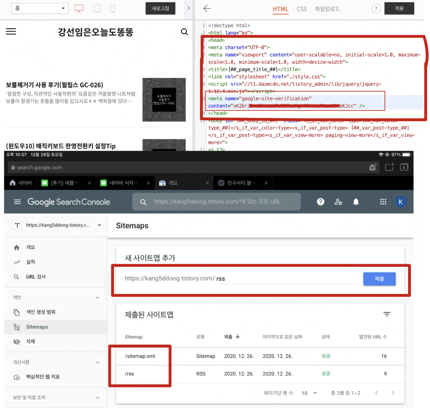Open the rows per page dropdown showing 10
The height and width of the screenshot is (408, 430).
coord(309,393)
